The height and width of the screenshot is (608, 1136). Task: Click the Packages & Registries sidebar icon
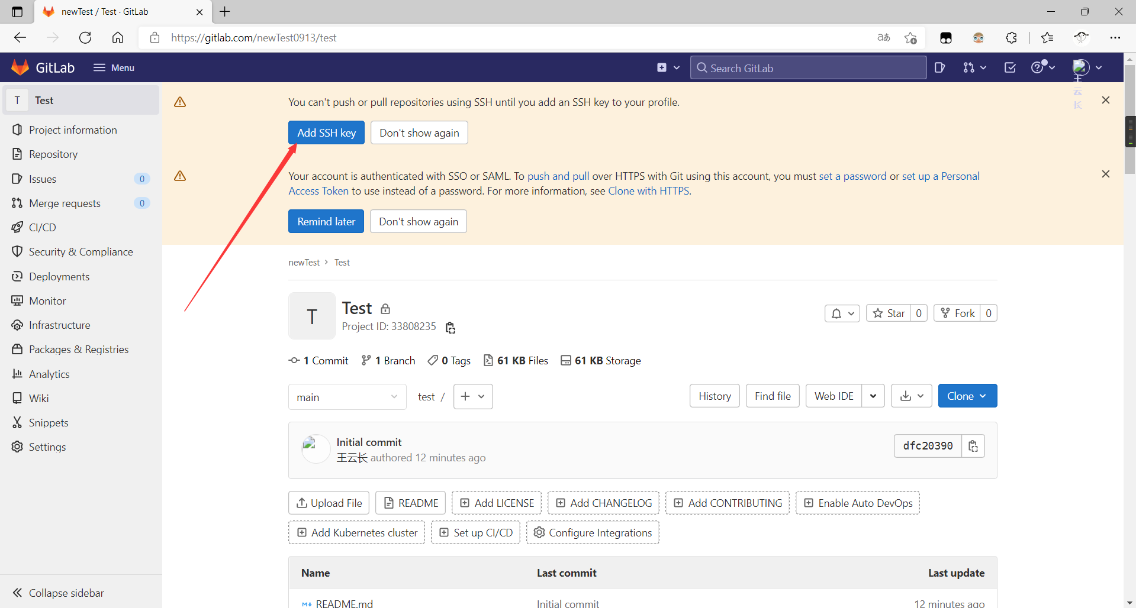[17, 349]
